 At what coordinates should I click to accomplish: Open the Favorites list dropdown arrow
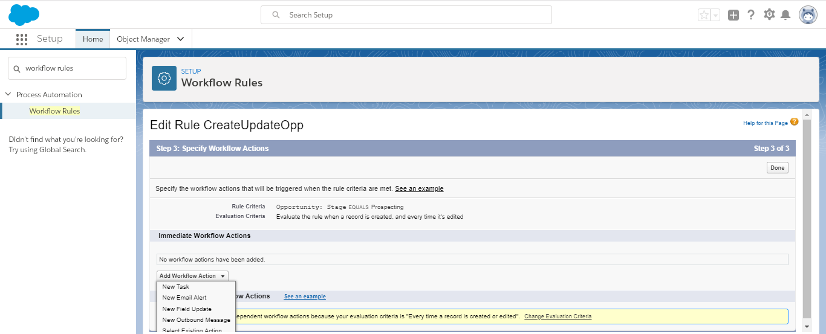(716, 15)
